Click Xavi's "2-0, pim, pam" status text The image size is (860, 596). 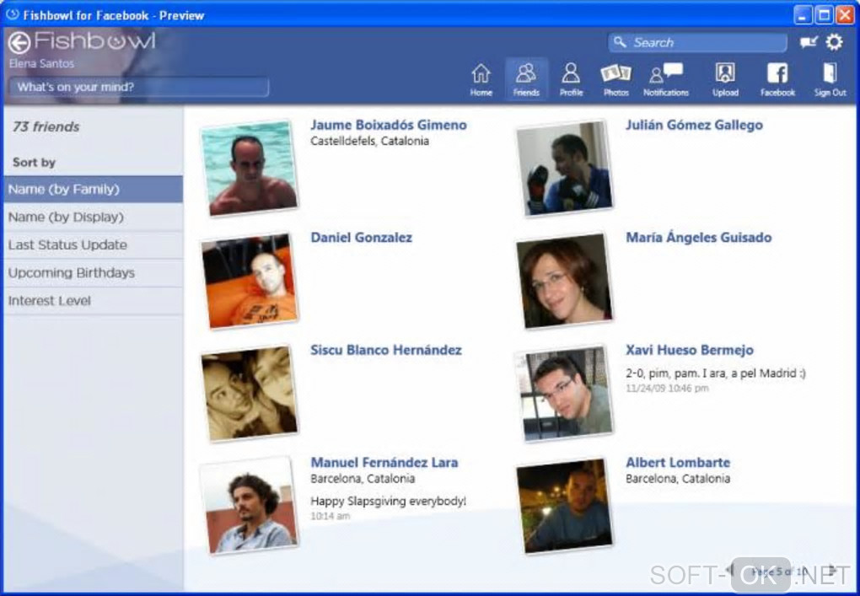point(716,373)
